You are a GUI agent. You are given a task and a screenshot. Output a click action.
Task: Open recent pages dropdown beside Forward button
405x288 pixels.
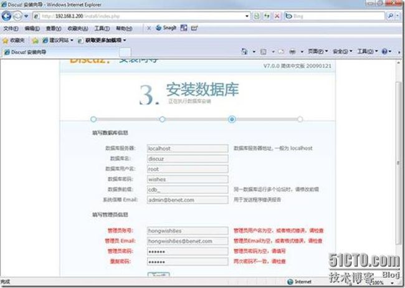[26, 16]
